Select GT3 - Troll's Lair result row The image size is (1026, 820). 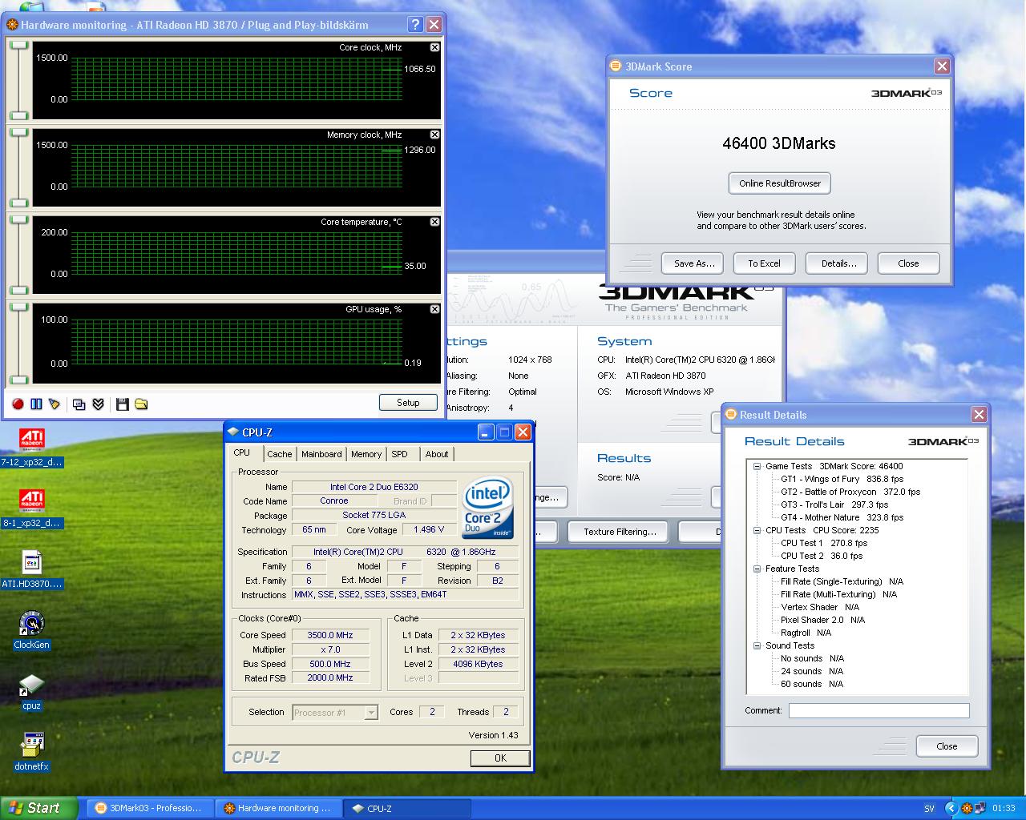[834, 504]
